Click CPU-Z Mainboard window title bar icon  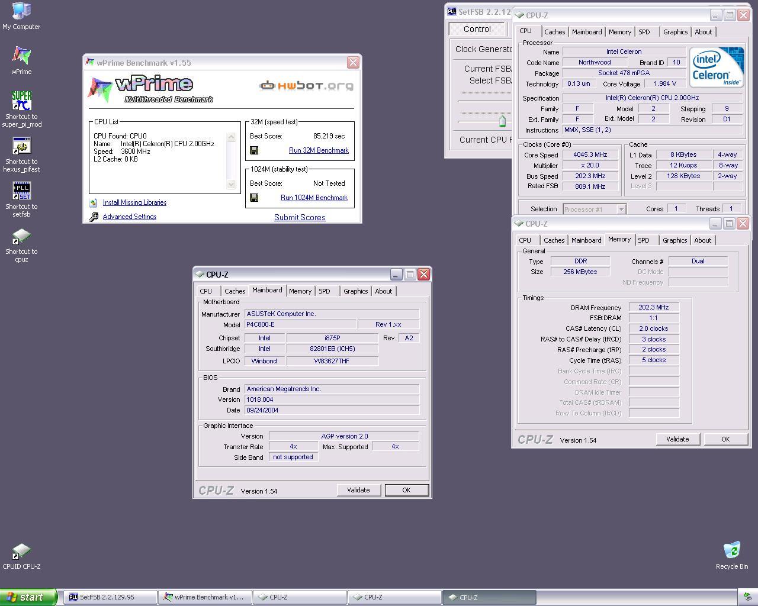(200, 274)
